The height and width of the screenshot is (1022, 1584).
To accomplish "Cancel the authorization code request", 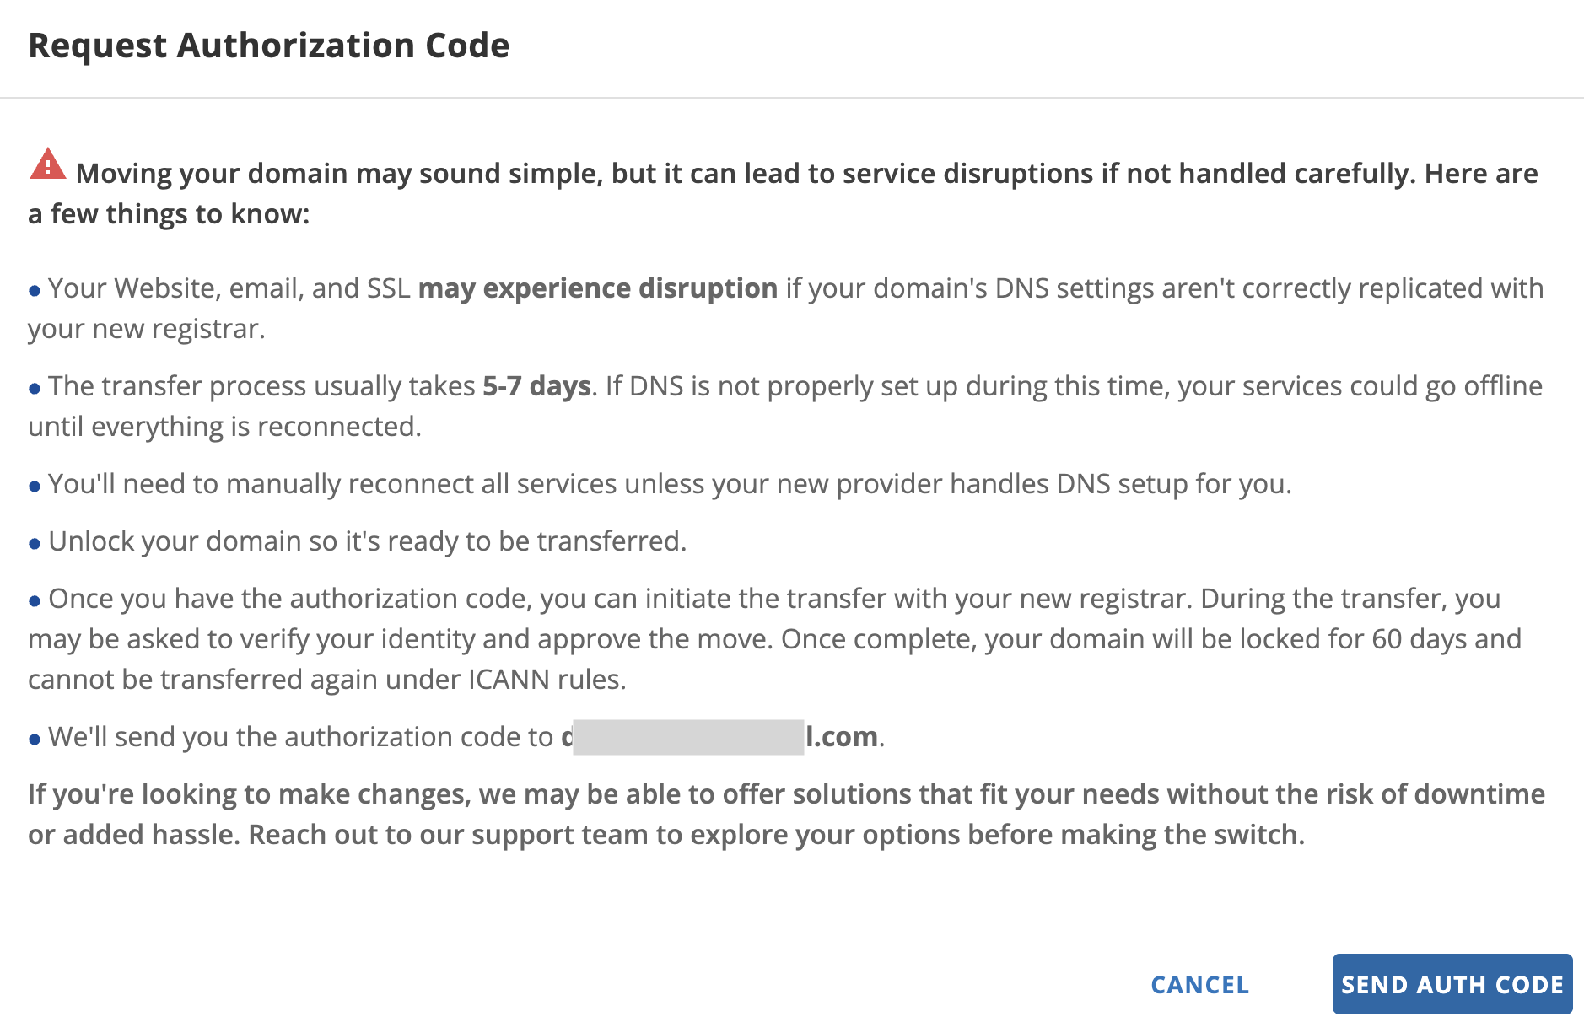I will 1199,985.
